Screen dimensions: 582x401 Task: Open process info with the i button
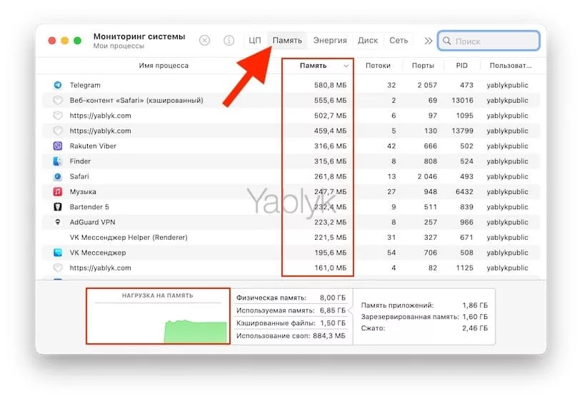coord(229,41)
